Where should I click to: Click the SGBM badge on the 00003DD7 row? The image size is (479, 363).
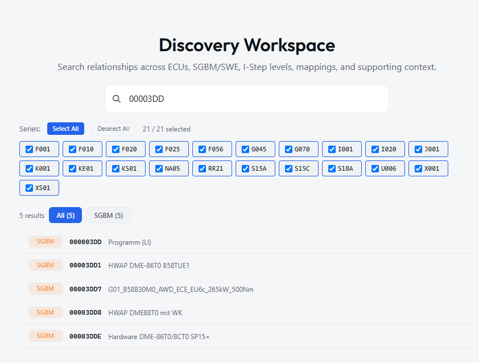pyautogui.click(x=46, y=289)
